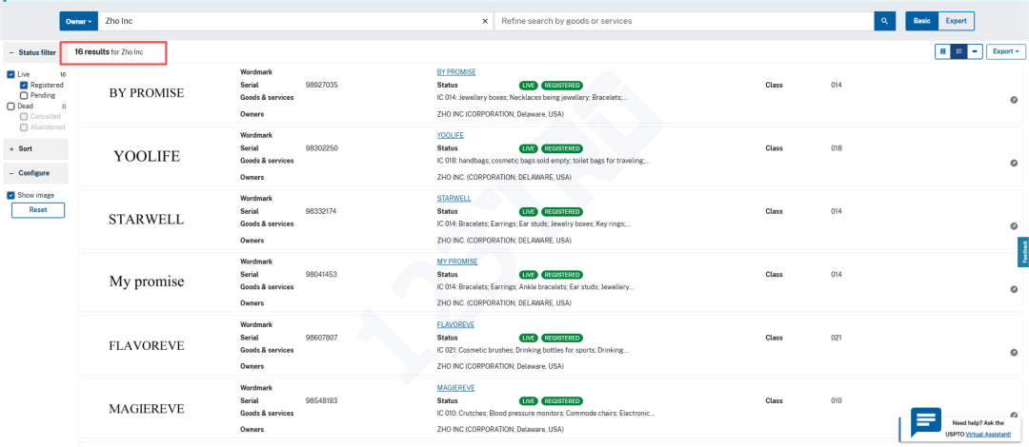The image size is (1029, 447).
Task: Click the magnifying glass search button
Action: point(885,21)
